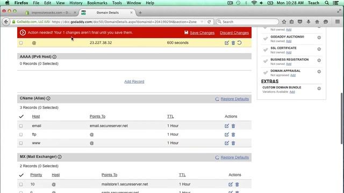Open the Edit menu

pos(47,3)
